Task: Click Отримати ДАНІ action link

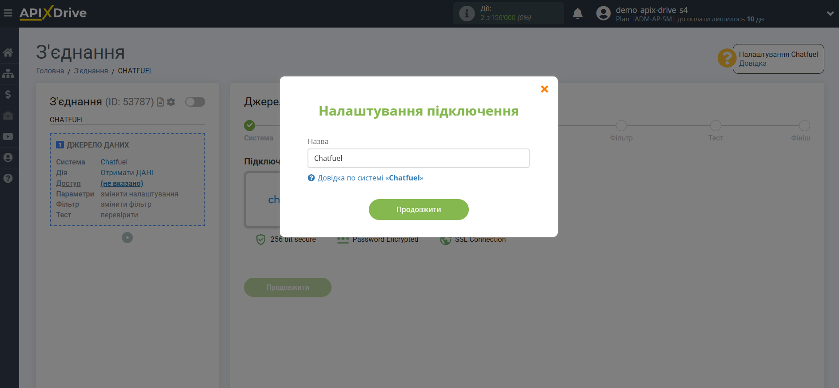Action: click(x=127, y=172)
